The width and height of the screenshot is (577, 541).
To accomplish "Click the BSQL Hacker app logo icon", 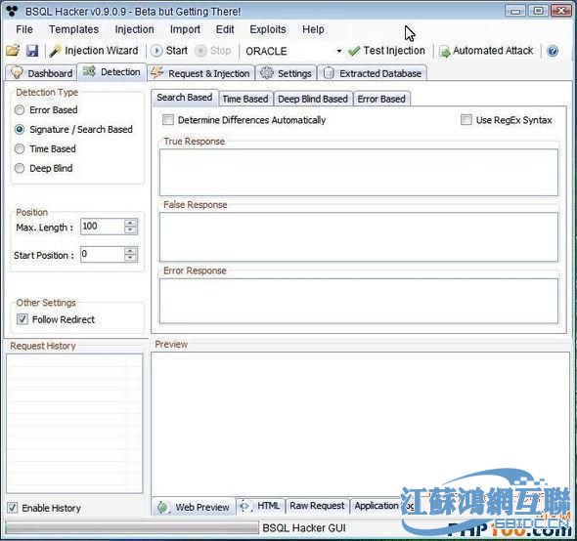I will 12,11.
